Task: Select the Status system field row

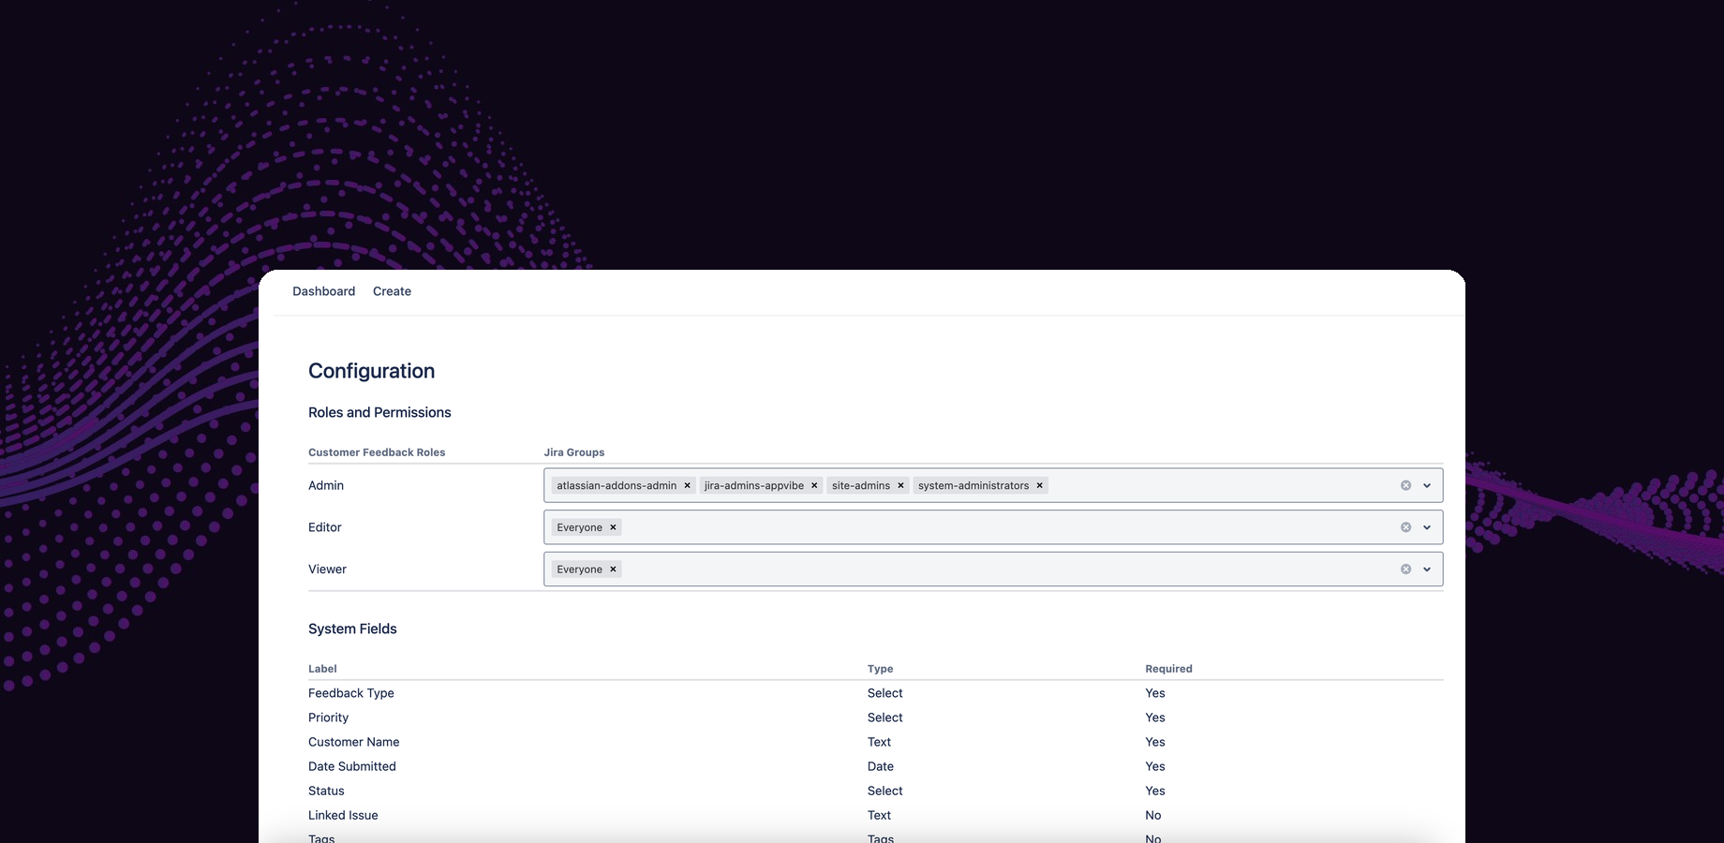Action: (326, 791)
